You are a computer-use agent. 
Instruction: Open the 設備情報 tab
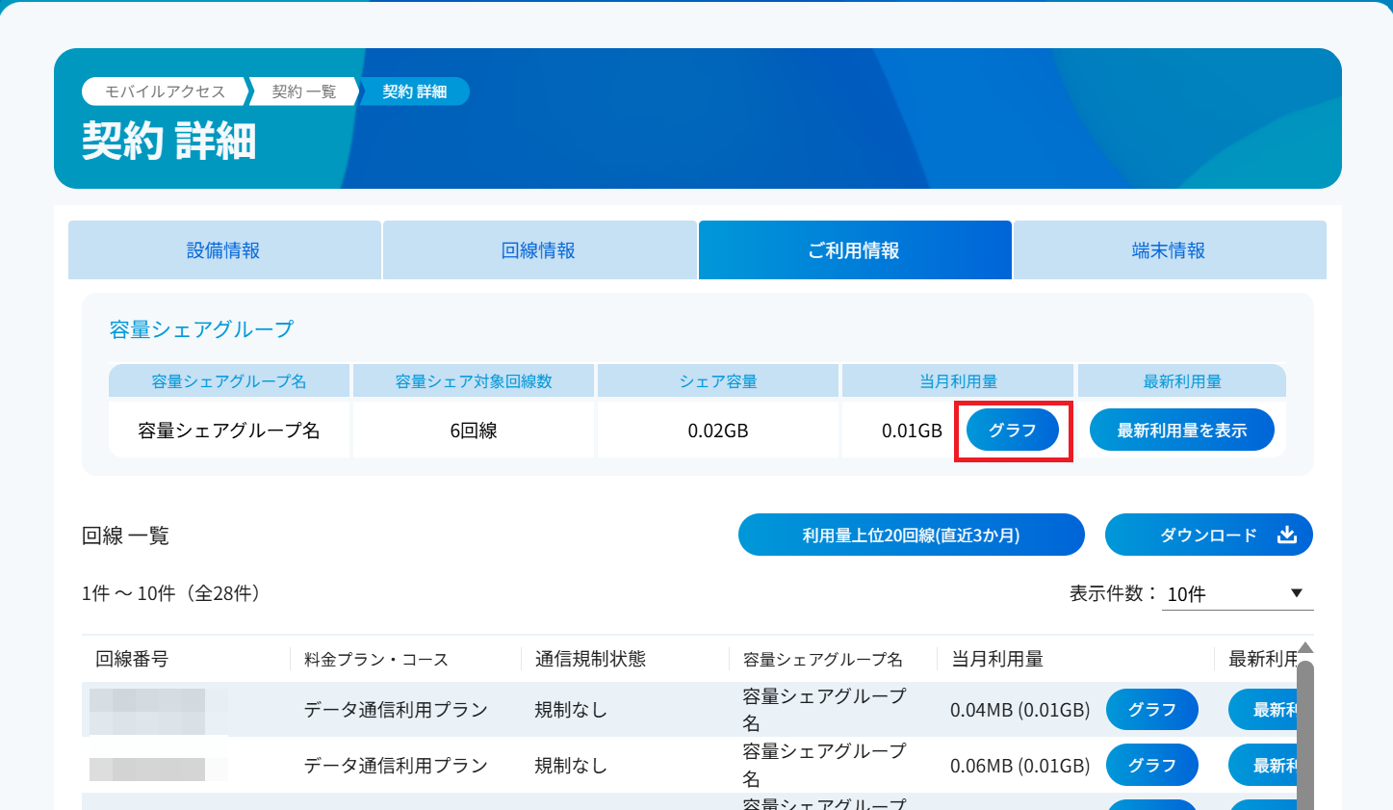(224, 250)
